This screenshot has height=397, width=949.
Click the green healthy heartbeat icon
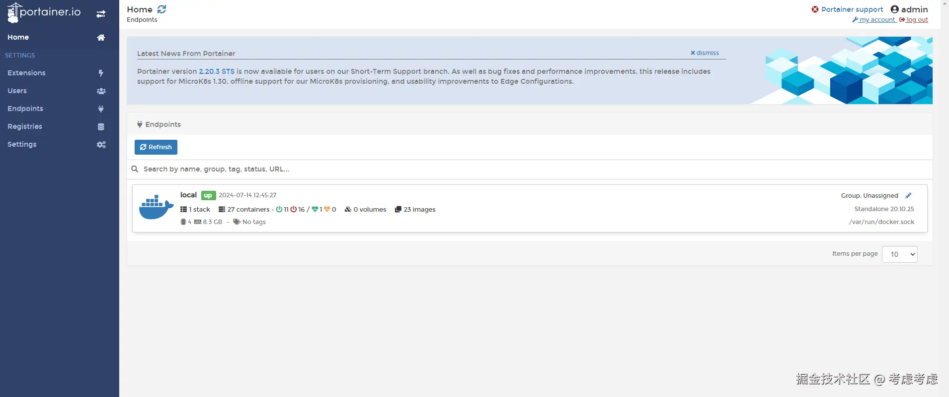click(315, 210)
